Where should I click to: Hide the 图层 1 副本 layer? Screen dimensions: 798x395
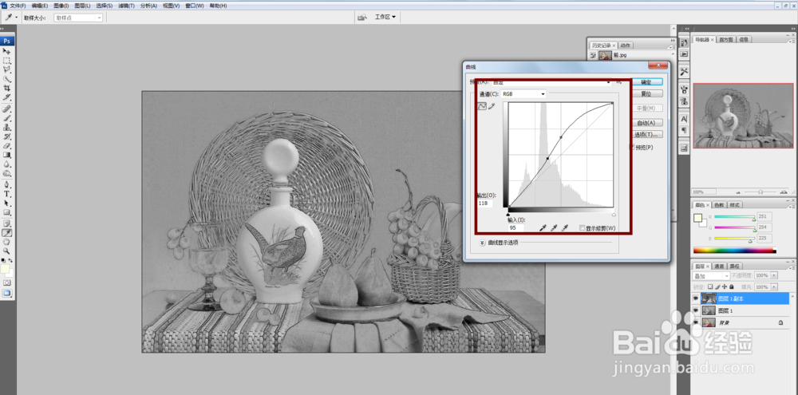[x=696, y=298]
